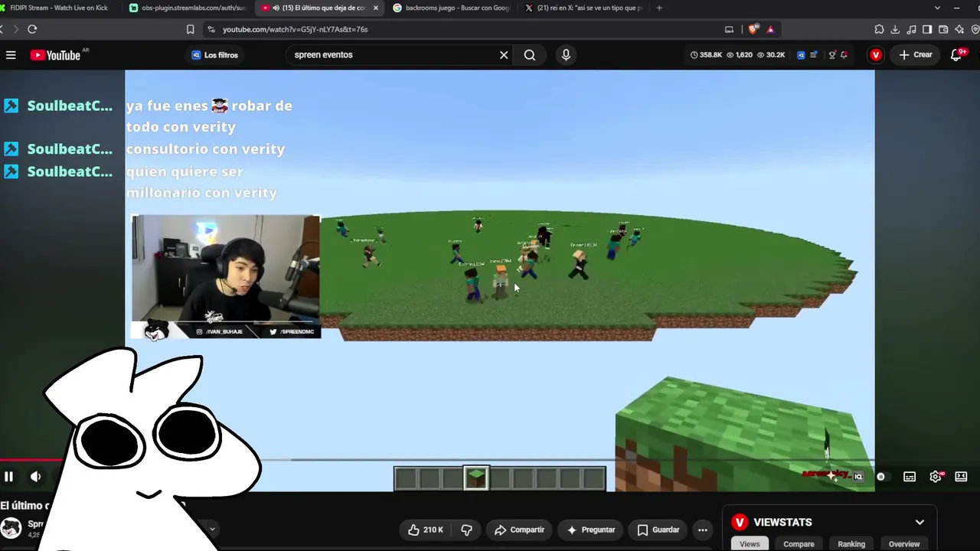
Task: Submit search with the magnifier icon
Action: pyautogui.click(x=530, y=55)
